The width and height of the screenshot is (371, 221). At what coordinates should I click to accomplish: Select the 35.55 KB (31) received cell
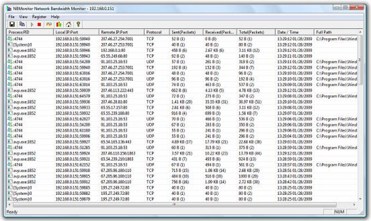pos(217,102)
